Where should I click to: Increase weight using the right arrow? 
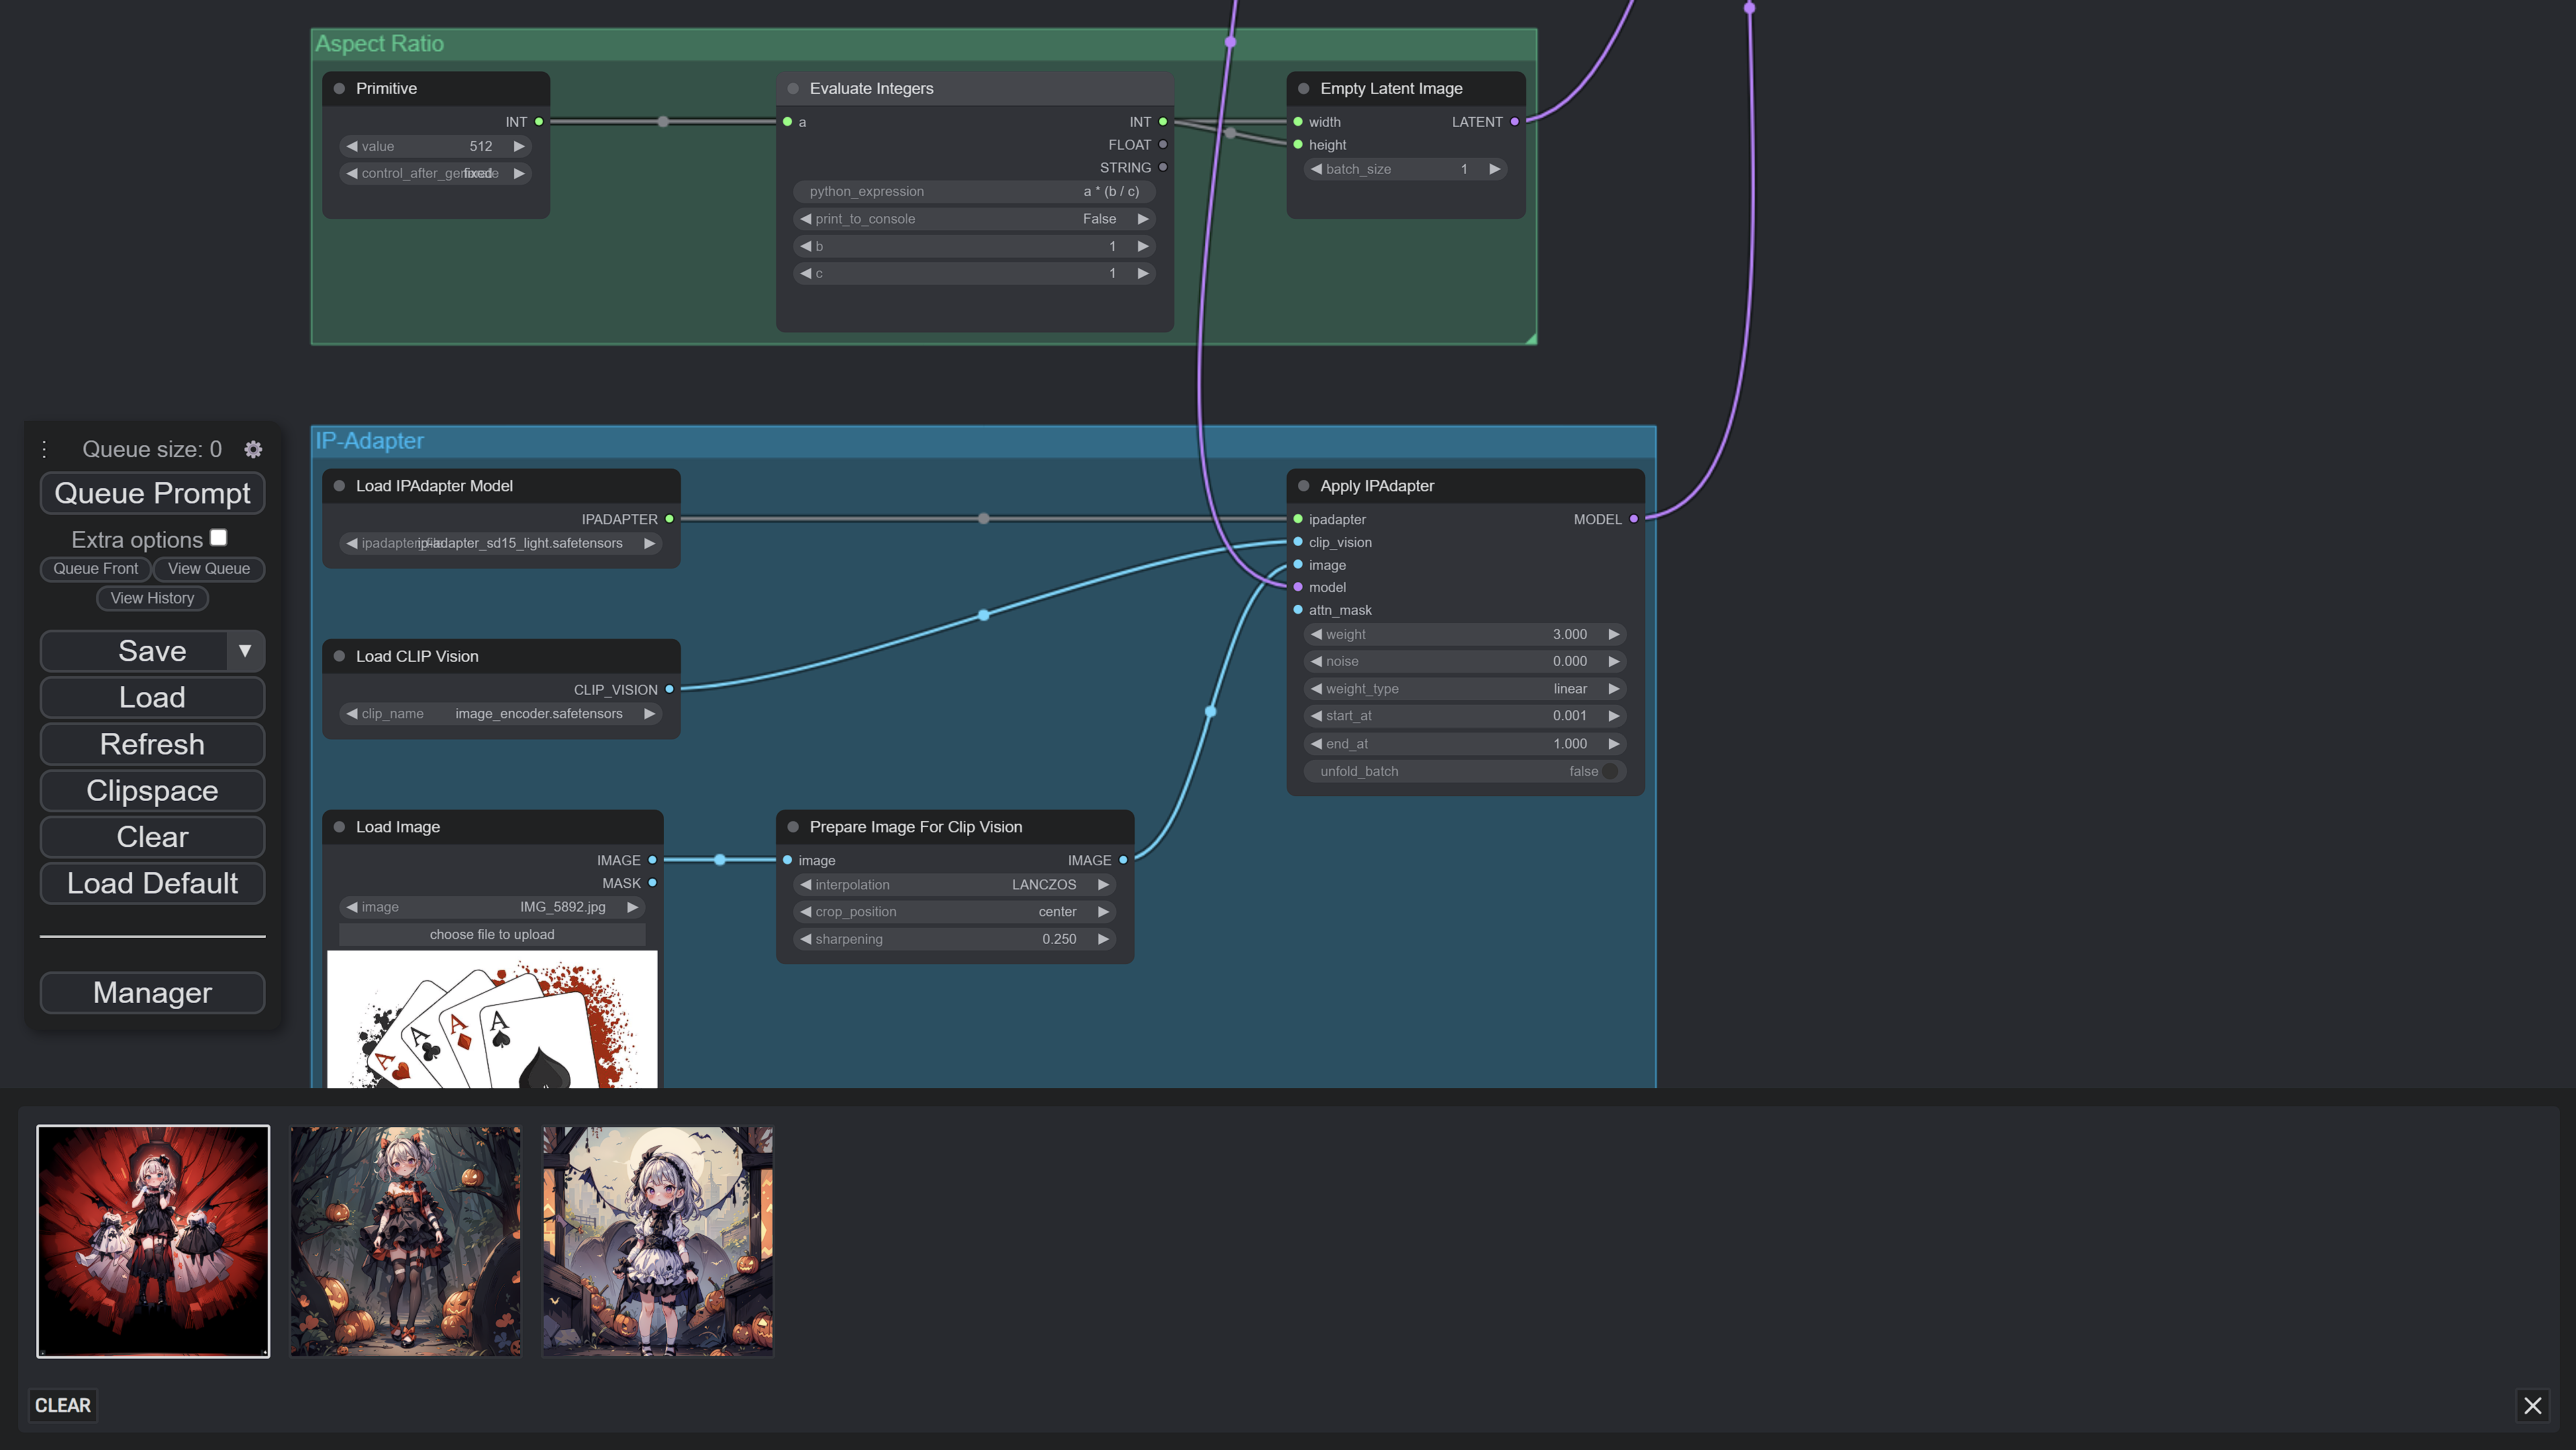(x=1613, y=634)
